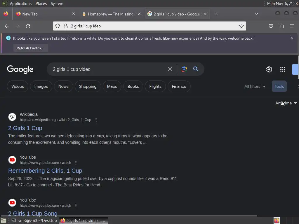
Task: Close the Google search tab
Action: pos(205,14)
